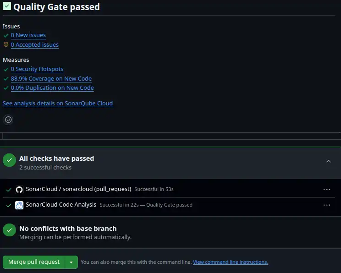The image size is (341, 273).
Task: Open View command line instructions link
Action: 231,262
